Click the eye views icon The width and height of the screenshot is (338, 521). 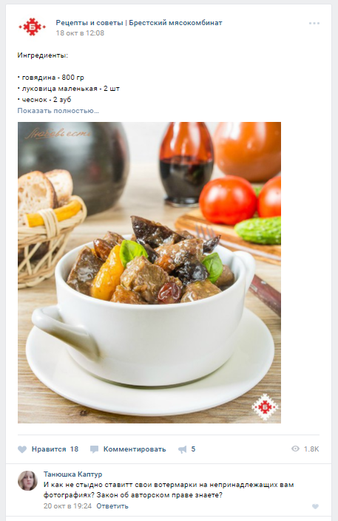(x=295, y=449)
